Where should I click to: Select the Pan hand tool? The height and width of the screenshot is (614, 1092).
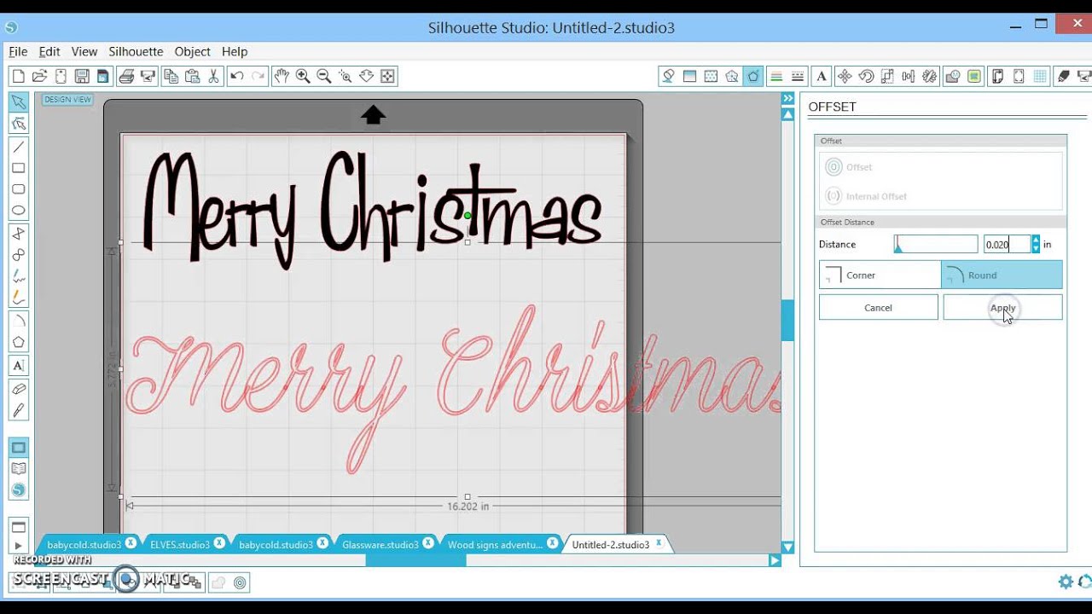click(x=281, y=76)
